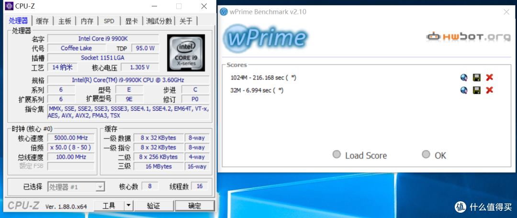This screenshot has width=517, height=218.
Task: Select the Load Score radio button
Action: point(337,155)
